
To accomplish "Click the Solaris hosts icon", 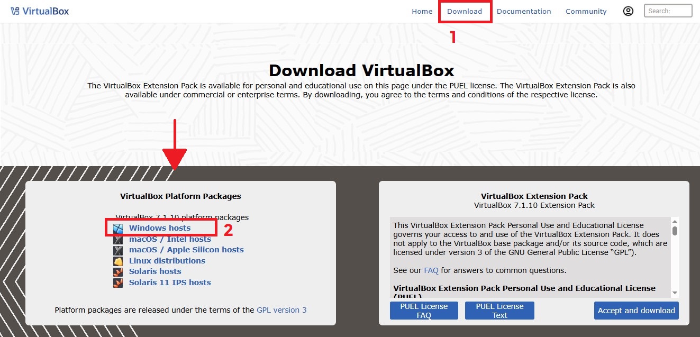I will (118, 271).
